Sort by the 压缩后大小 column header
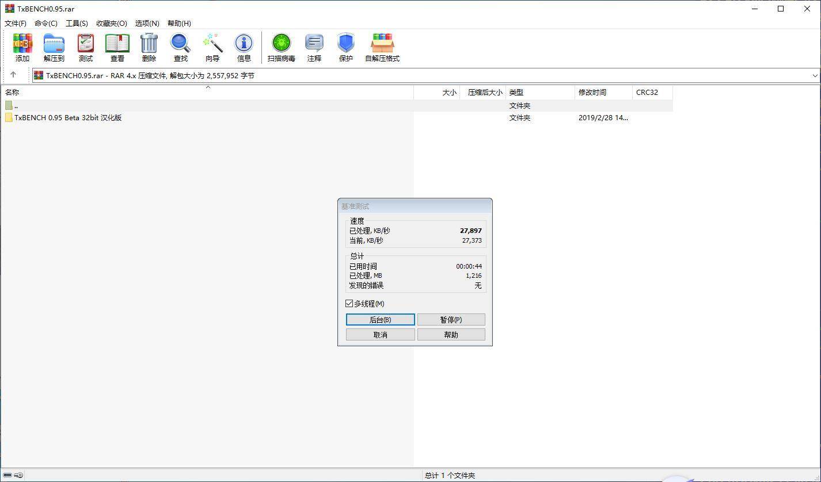821x482 pixels. tap(482, 92)
